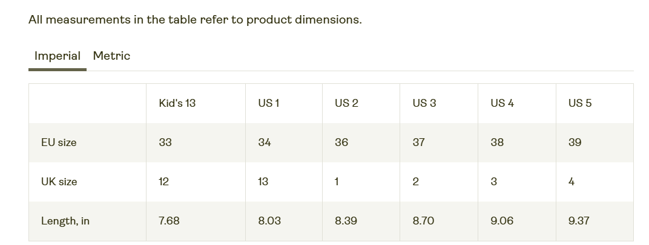Click the 9.37 length value
The image size is (649, 245).
(579, 221)
